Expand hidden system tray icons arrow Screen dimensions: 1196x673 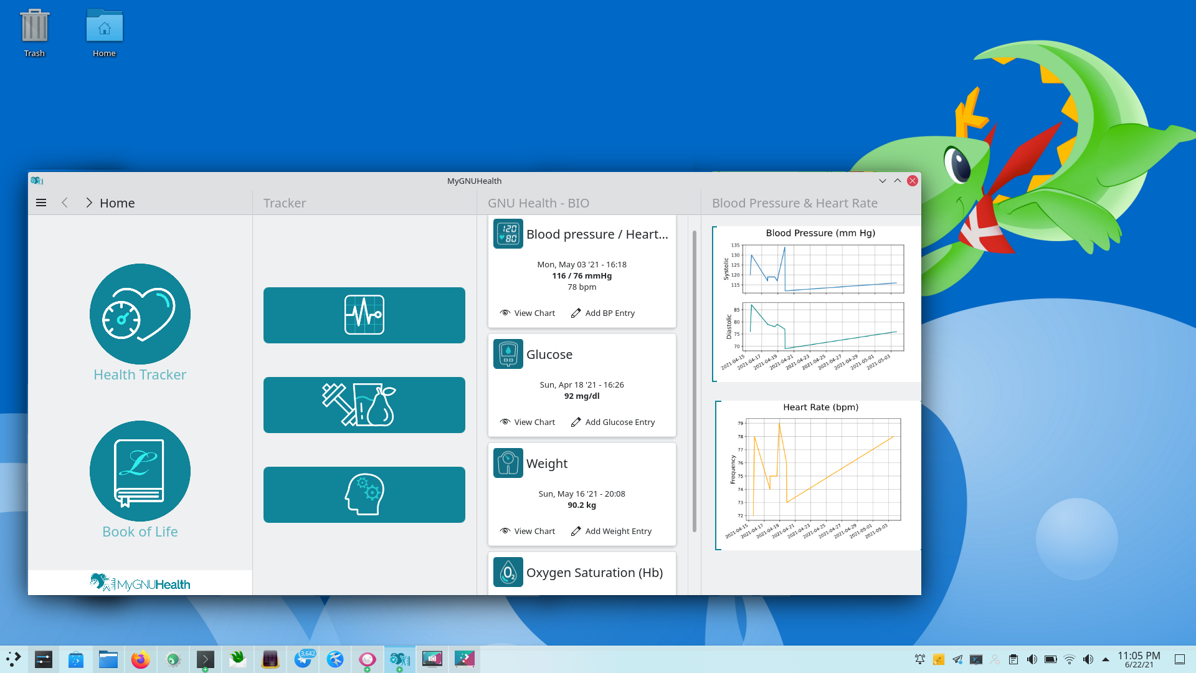tap(1106, 659)
